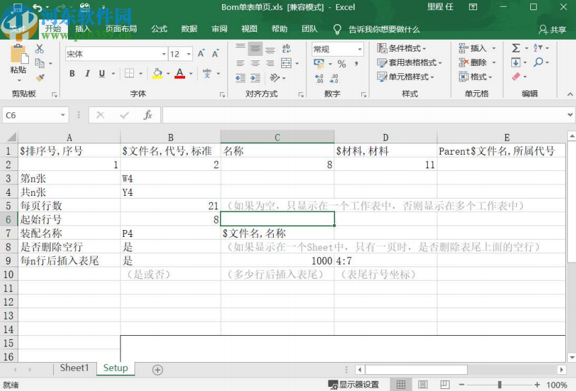The height and width of the screenshot is (391, 576).
Task: Click 告诉我你想要做什么 search box
Action: pyautogui.click(x=384, y=30)
